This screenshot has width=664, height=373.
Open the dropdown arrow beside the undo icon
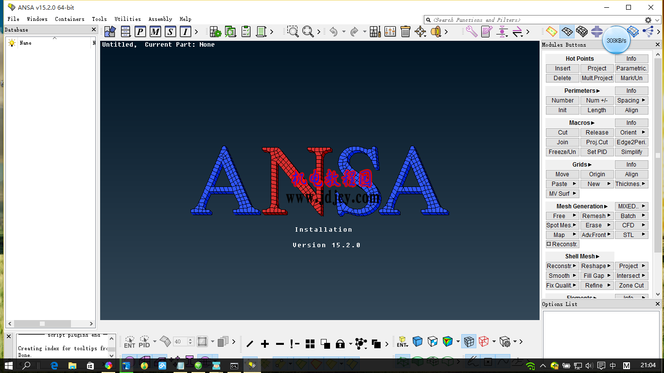[x=344, y=32]
